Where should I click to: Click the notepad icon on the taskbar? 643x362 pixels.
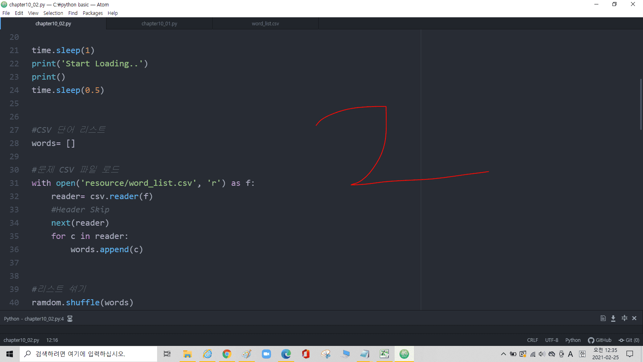[365, 354]
